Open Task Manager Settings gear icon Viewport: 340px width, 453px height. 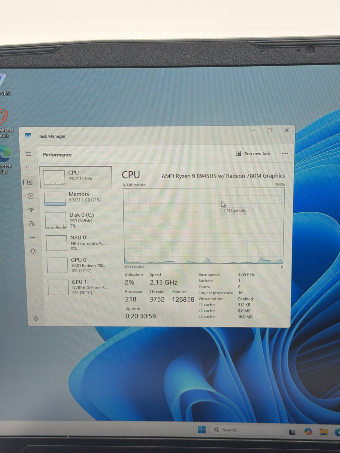click(x=36, y=318)
